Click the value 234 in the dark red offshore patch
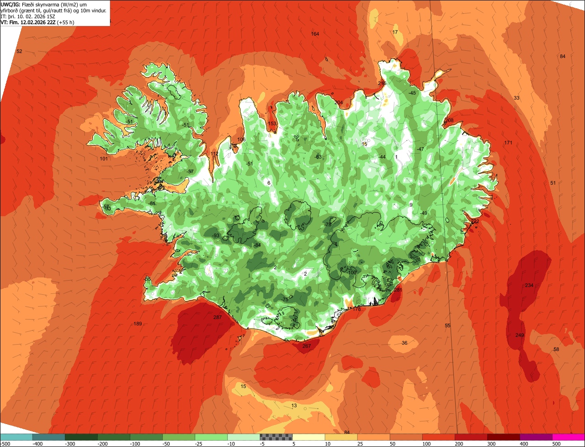This screenshot has height=447, width=585. (x=529, y=285)
